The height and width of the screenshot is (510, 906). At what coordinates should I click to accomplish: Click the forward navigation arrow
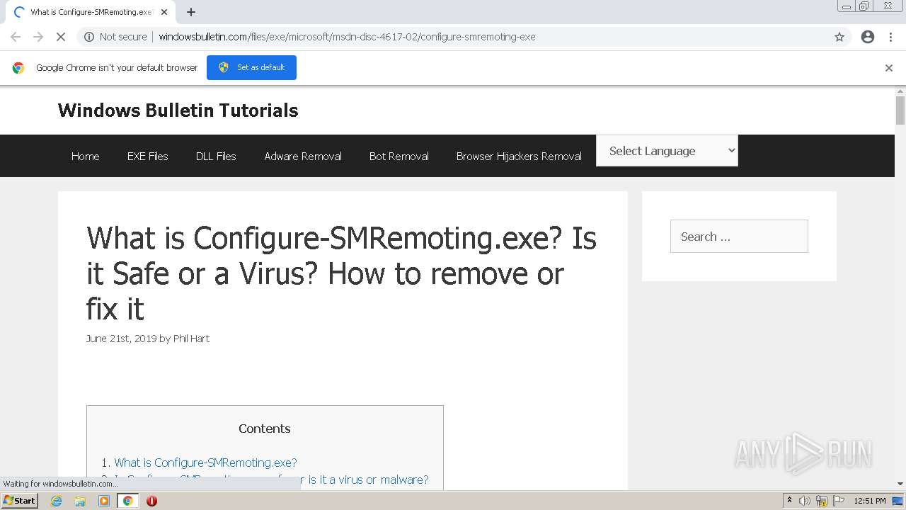[x=38, y=37]
